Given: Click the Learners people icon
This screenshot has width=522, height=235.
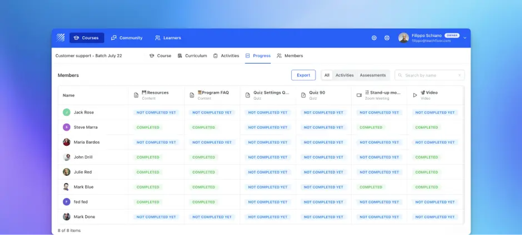Looking at the screenshot, I should [x=158, y=38].
